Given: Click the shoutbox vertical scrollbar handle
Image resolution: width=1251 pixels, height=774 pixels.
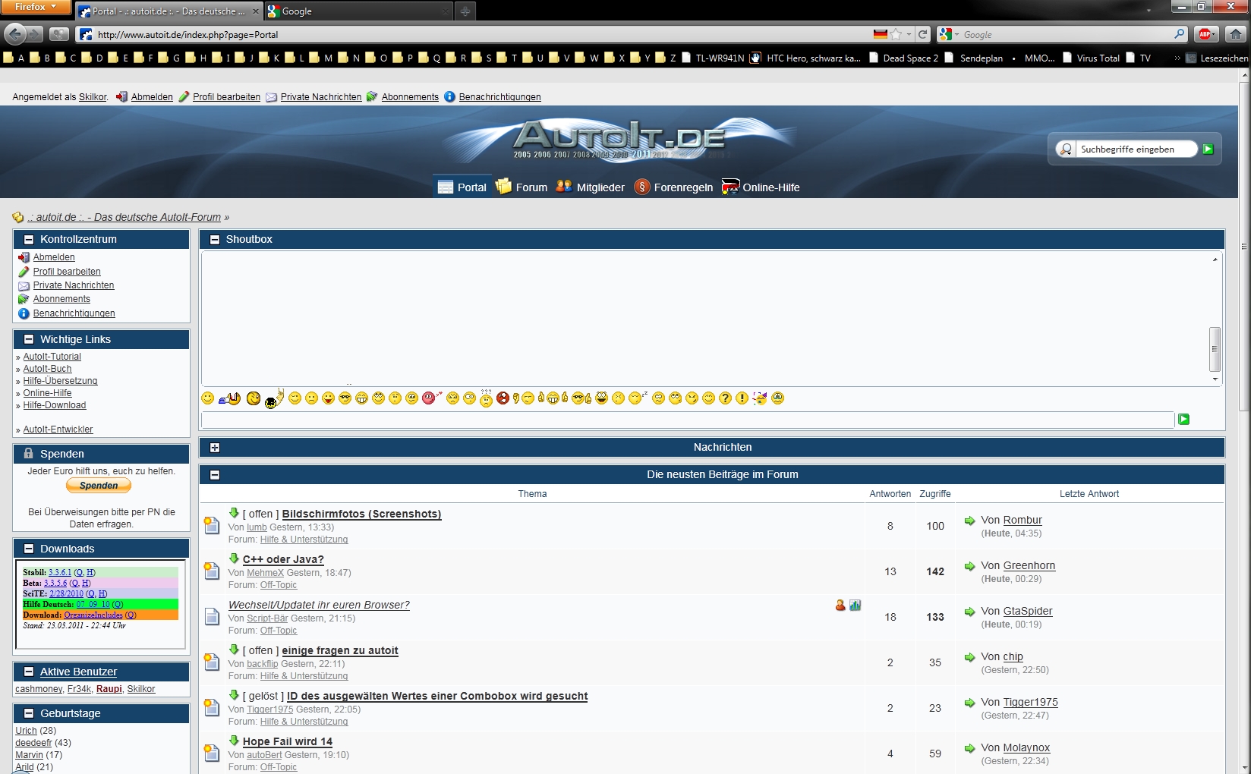Looking at the screenshot, I should coord(1215,349).
